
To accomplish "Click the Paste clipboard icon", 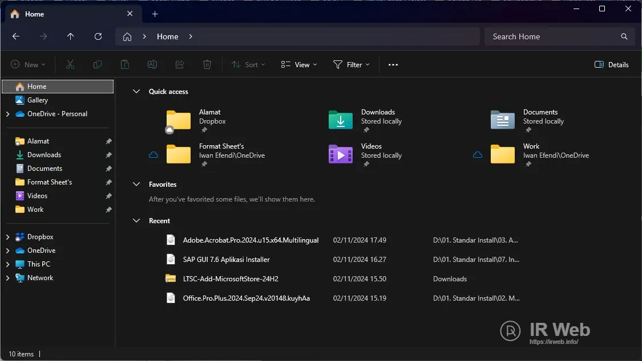I will point(125,64).
